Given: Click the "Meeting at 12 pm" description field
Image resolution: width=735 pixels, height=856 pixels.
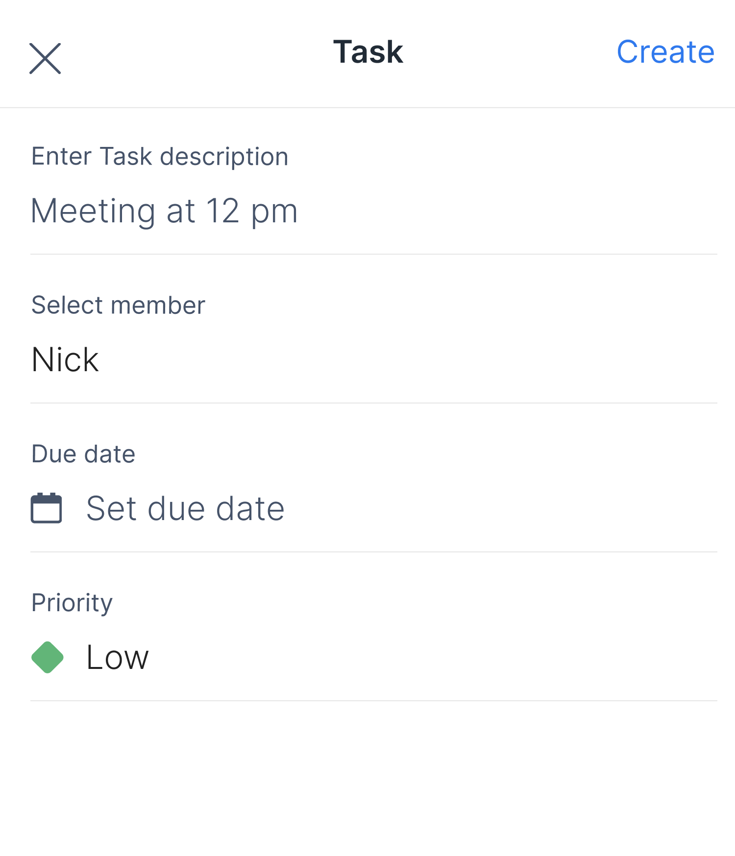Looking at the screenshot, I should click(x=164, y=212).
